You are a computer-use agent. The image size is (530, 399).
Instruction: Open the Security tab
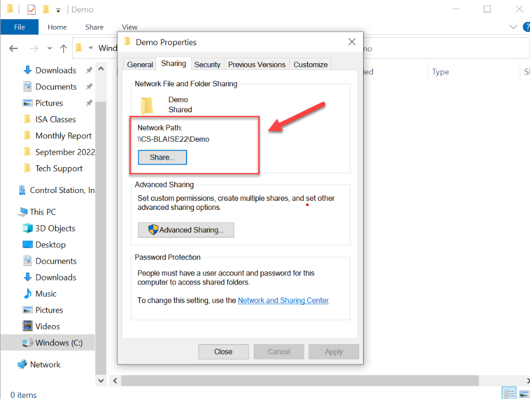(207, 64)
